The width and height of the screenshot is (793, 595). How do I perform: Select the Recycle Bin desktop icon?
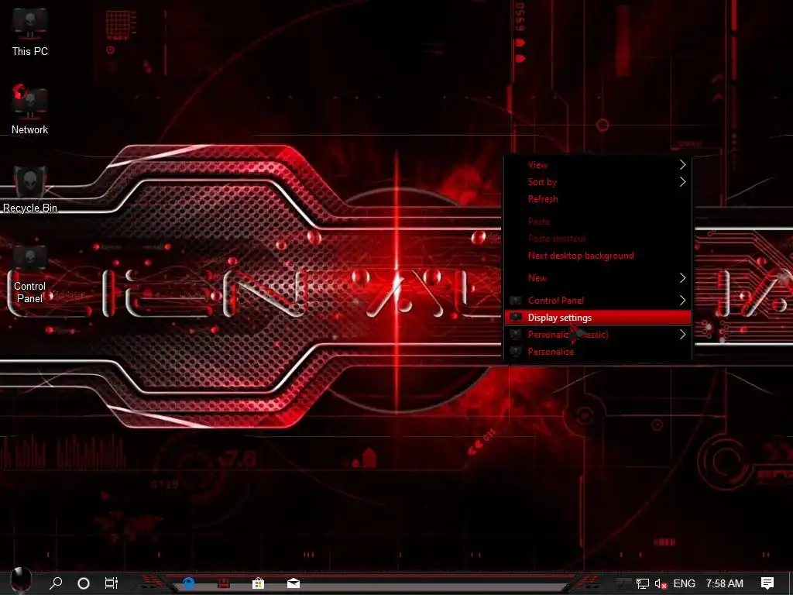[30, 189]
